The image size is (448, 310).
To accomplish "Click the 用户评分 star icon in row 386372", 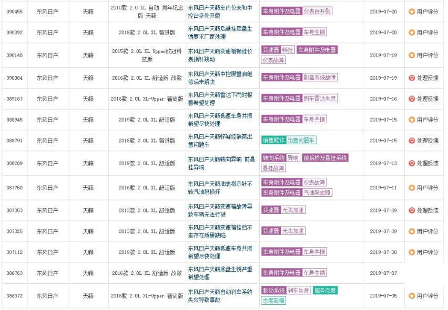I will [411, 296].
